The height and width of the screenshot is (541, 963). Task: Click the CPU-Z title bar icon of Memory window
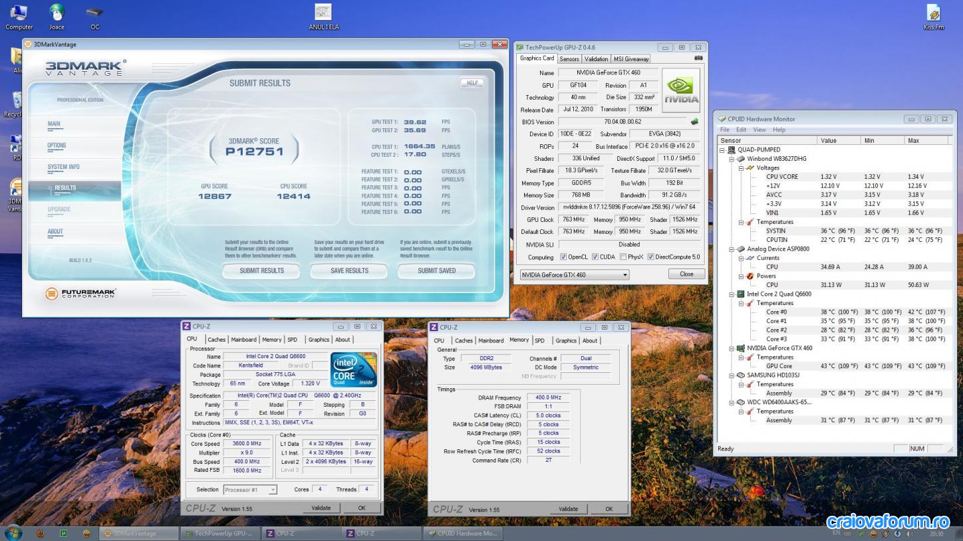(x=434, y=327)
